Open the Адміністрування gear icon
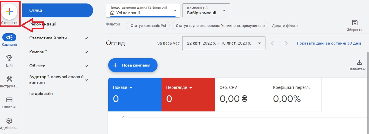The width and height of the screenshot is (369, 134). [9, 121]
